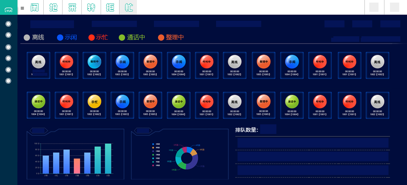407x185 pixels.
Task: Click the tallest teal bar in the chart
Action: tap(108, 158)
